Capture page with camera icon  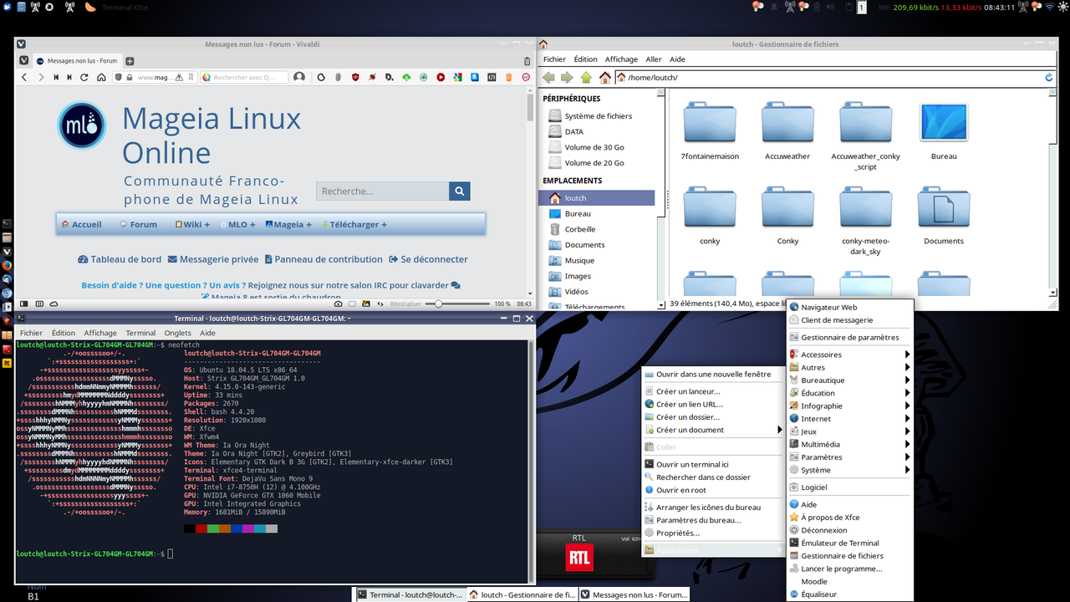(x=338, y=304)
